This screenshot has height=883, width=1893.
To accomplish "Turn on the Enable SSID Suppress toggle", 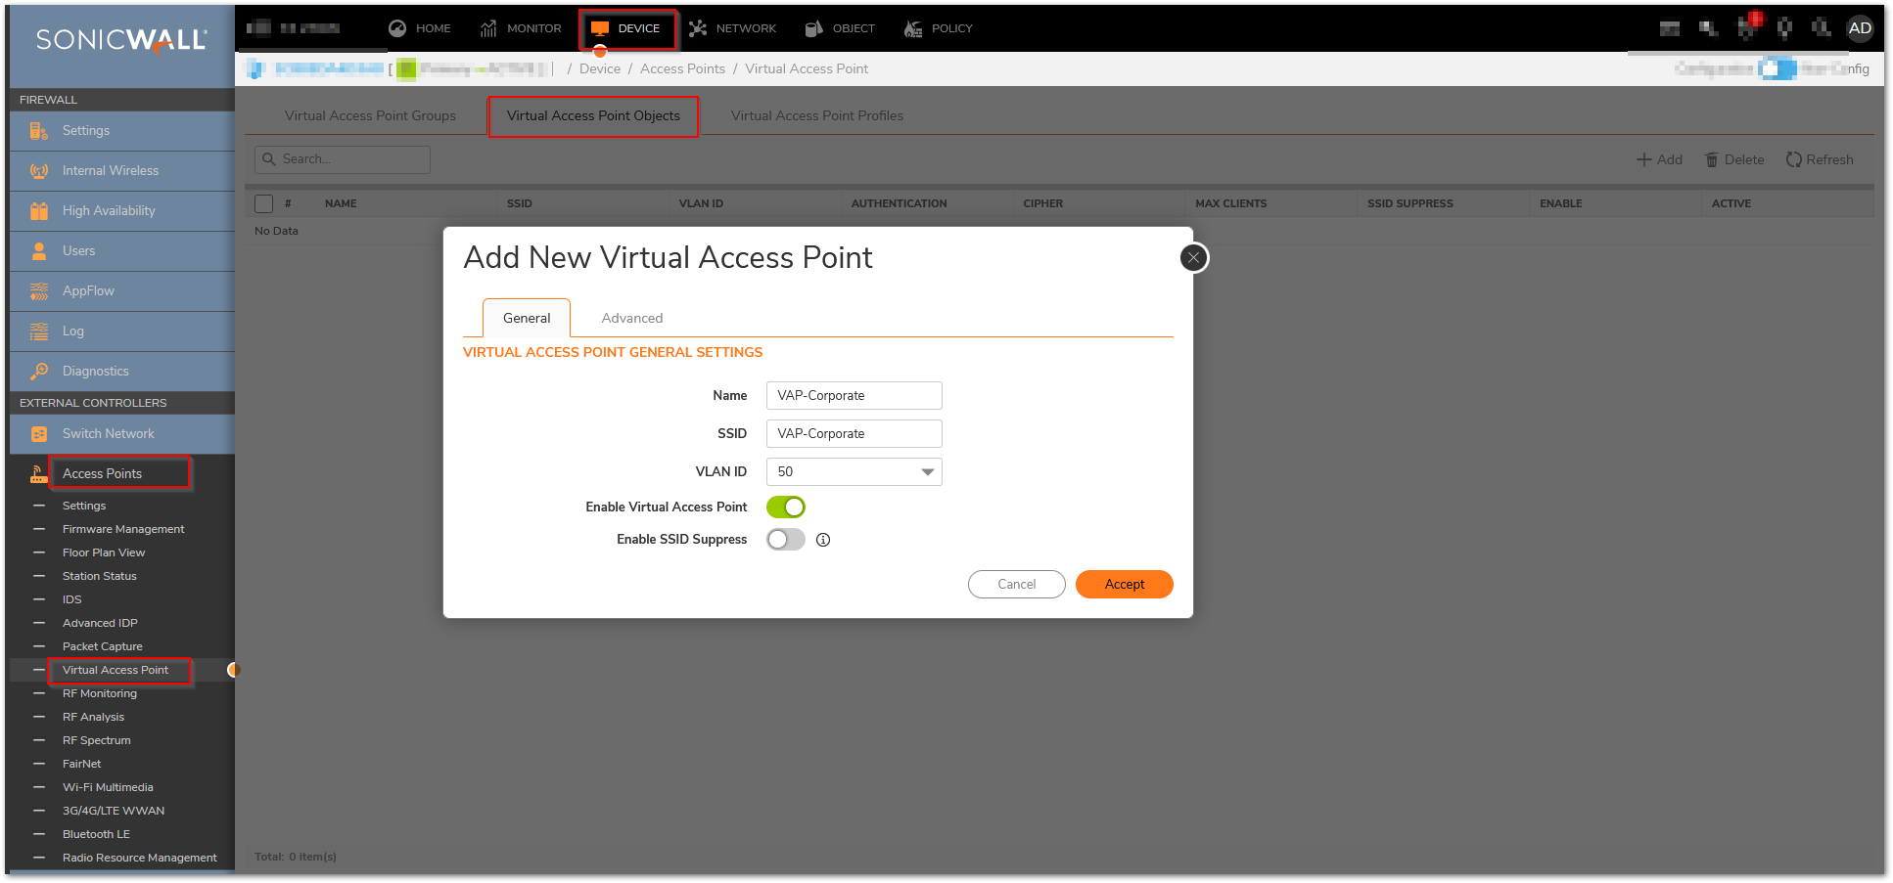I will pyautogui.click(x=785, y=540).
